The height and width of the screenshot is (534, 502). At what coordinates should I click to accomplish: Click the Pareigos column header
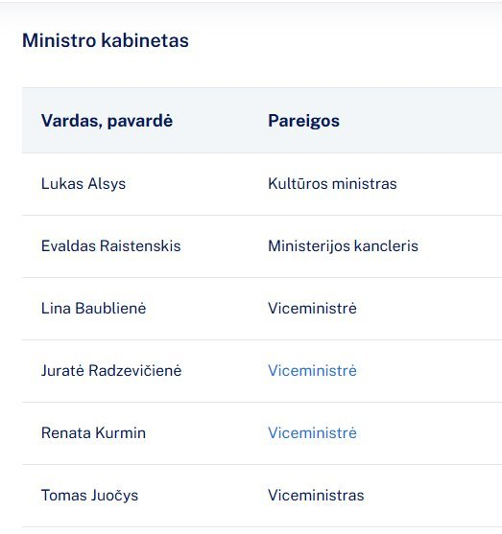(303, 121)
